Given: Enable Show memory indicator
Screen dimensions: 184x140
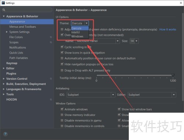Looking at the screenshot, I should point(62,115).
